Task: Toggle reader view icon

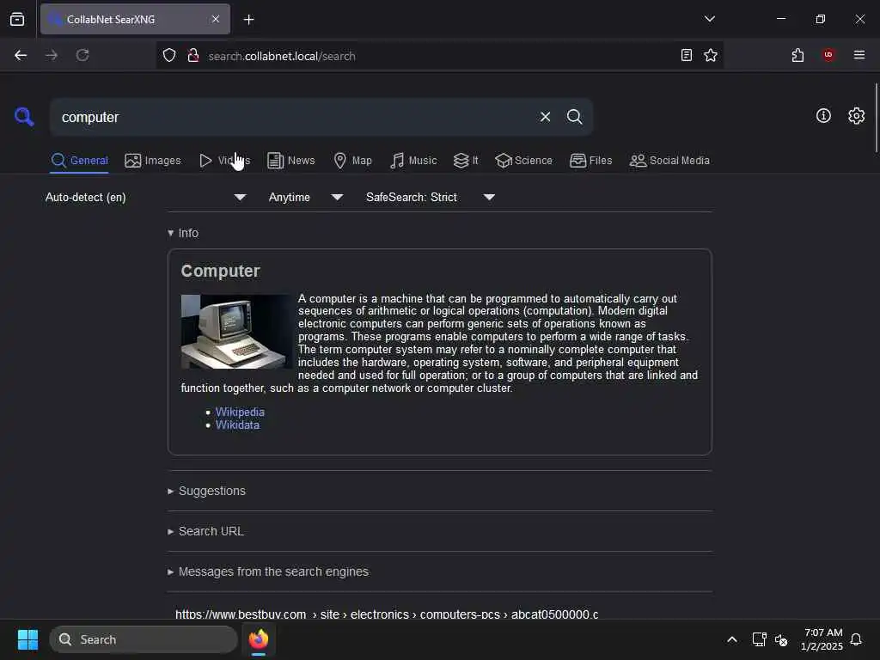Action: pyautogui.click(x=686, y=55)
